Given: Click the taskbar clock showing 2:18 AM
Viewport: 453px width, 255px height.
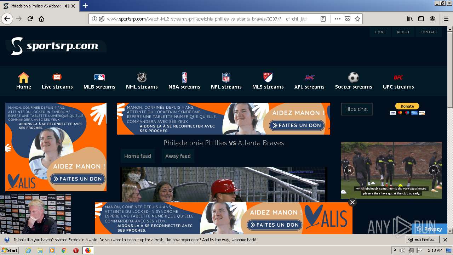Looking at the screenshot, I should pyautogui.click(x=435, y=250).
